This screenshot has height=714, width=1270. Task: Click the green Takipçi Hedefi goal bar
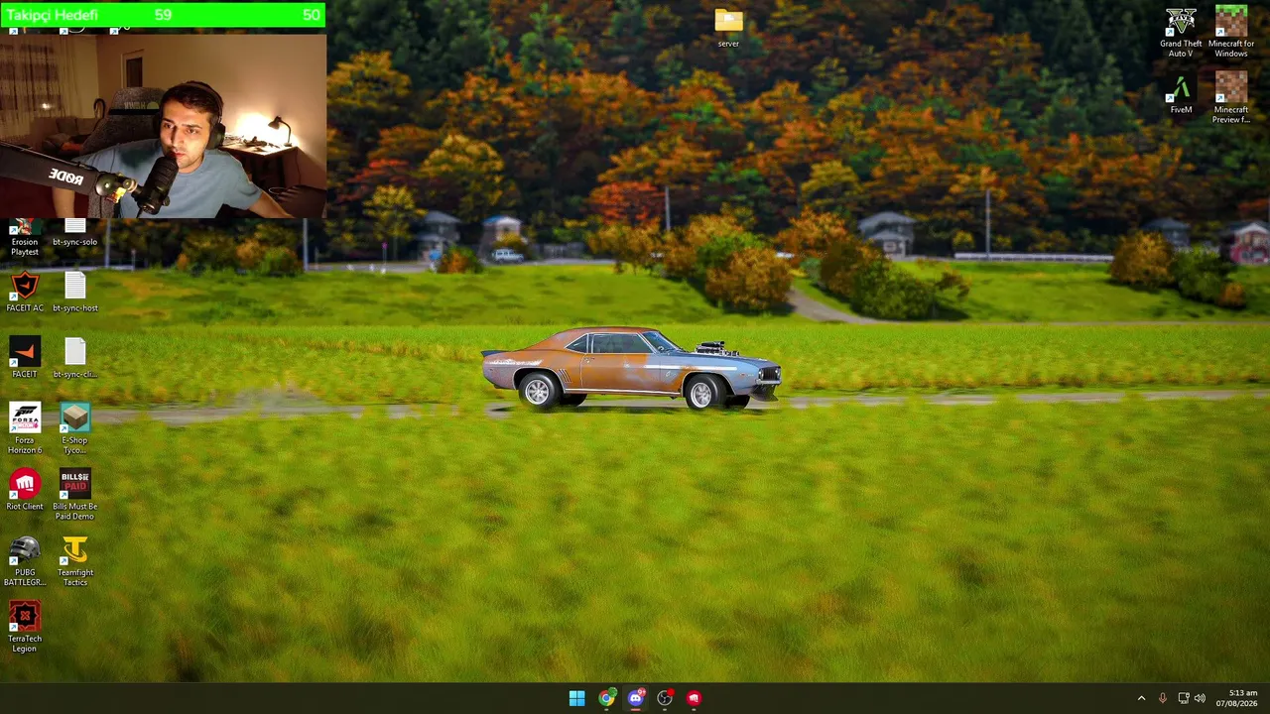(163, 15)
